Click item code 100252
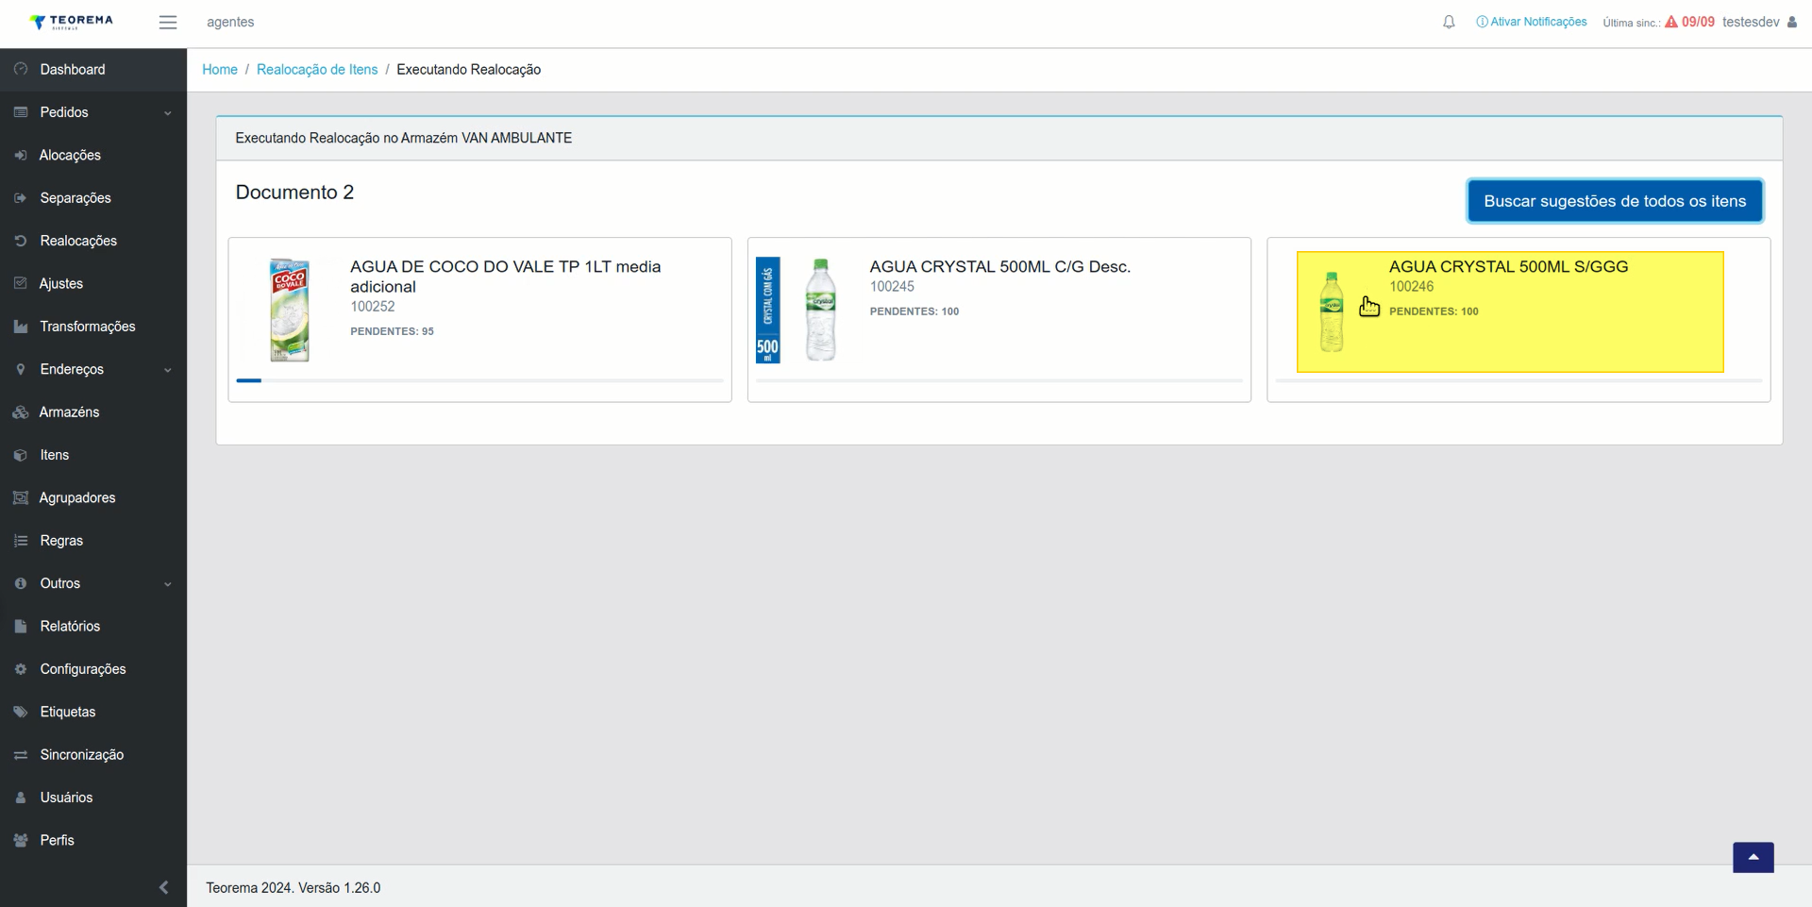The image size is (1812, 907). pos(373,307)
